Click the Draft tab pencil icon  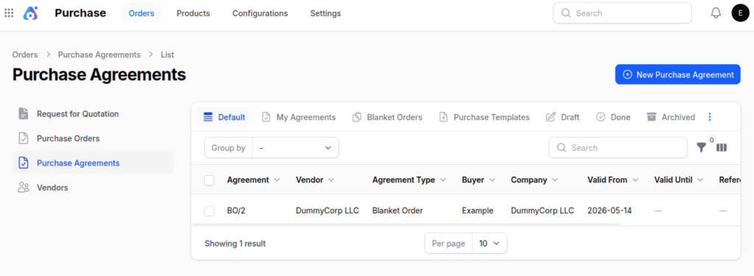click(551, 117)
